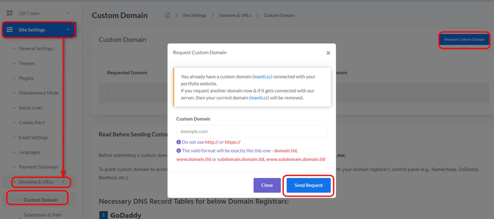This screenshot has width=494, height=219.
Task: Open General Settings in sidebar
Action: (x=36, y=49)
